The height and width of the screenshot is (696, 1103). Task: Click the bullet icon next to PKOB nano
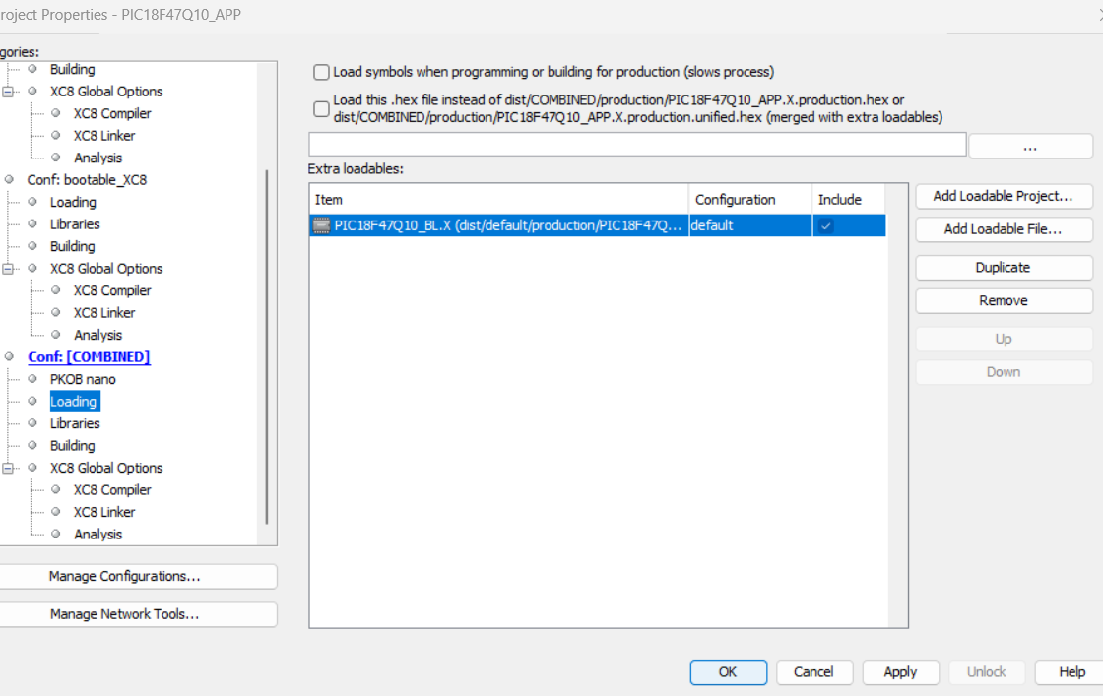click(32, 379)
